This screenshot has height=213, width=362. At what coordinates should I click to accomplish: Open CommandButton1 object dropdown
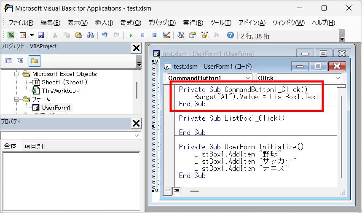point(248,78)
